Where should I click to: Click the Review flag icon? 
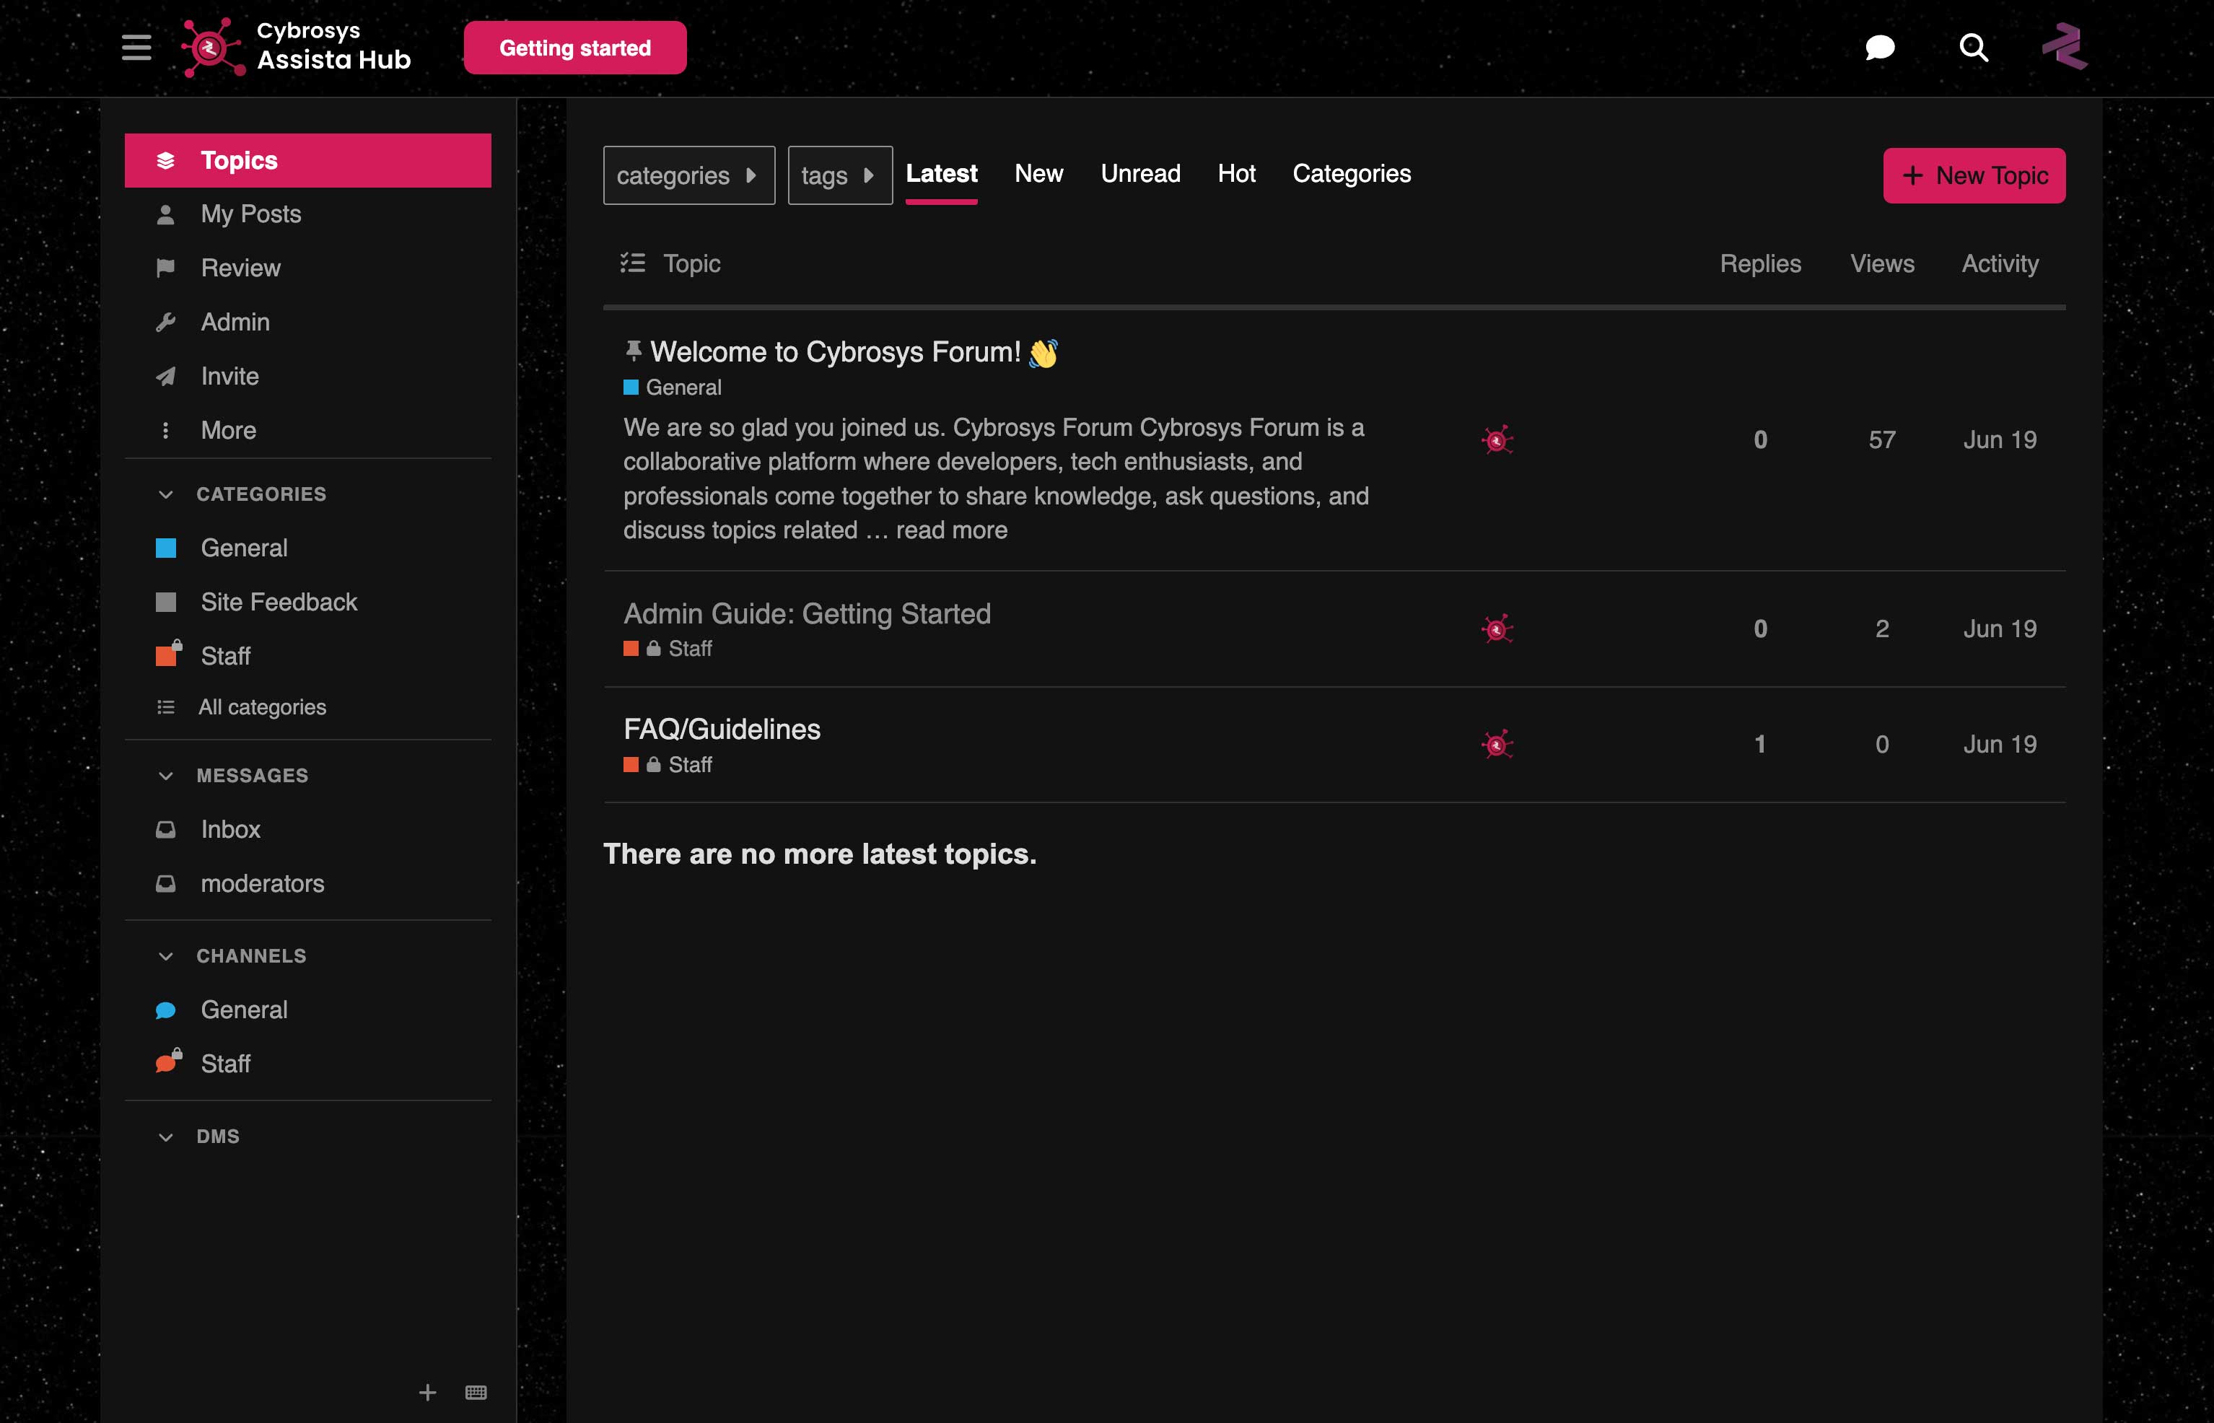click(x=166, y=268)
